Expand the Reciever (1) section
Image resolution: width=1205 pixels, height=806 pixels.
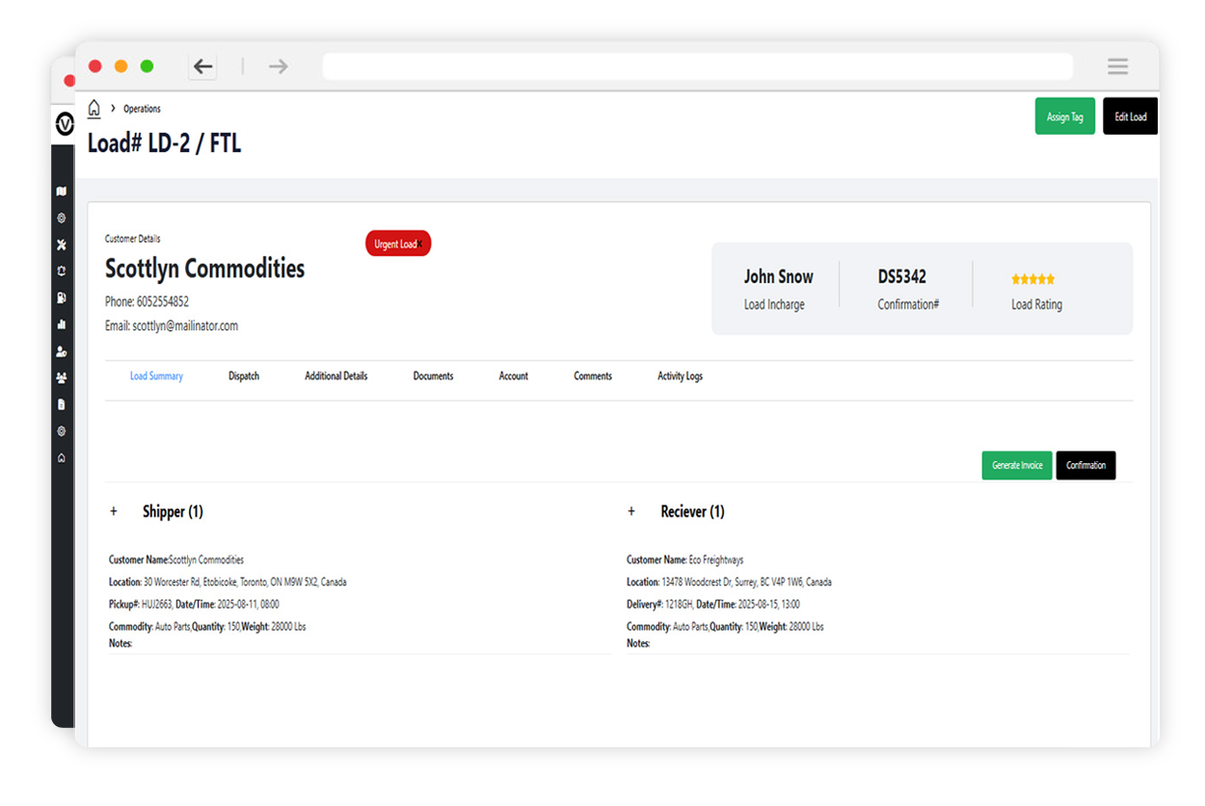pyautogui.click(x=631, y=511)
